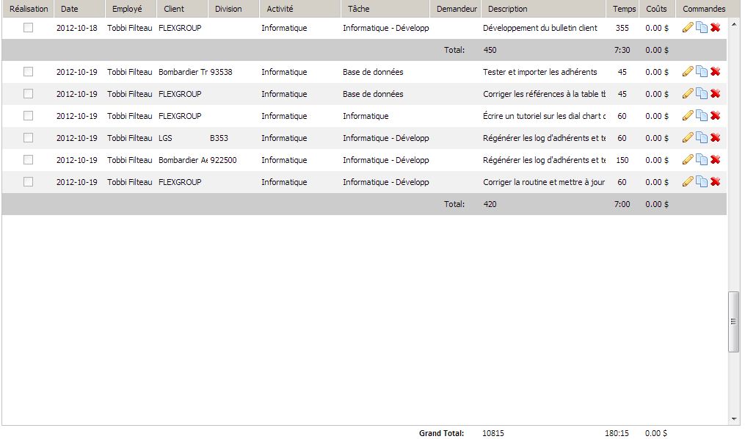Click the '7:00' total time value

click(x=622, y=204)
